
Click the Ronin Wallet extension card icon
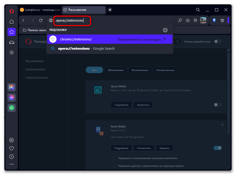pyautogui.click(x=99, y=131)
